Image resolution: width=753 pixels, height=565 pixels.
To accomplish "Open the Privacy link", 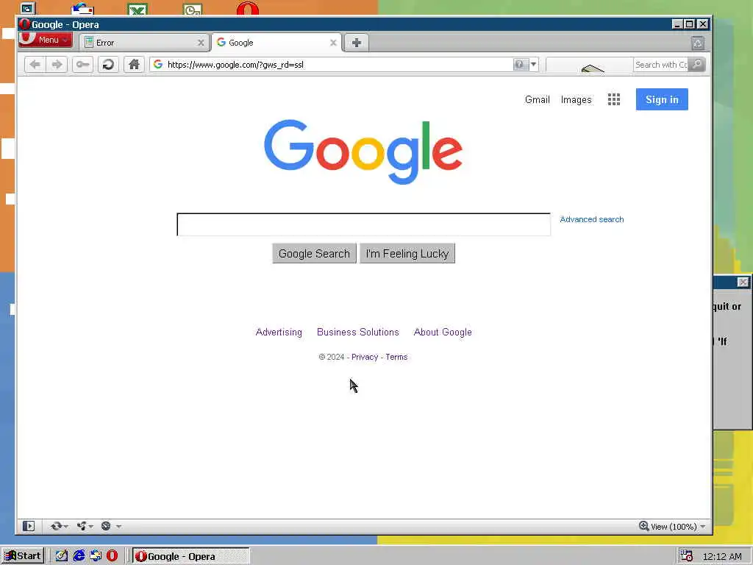I will point(365,357).
